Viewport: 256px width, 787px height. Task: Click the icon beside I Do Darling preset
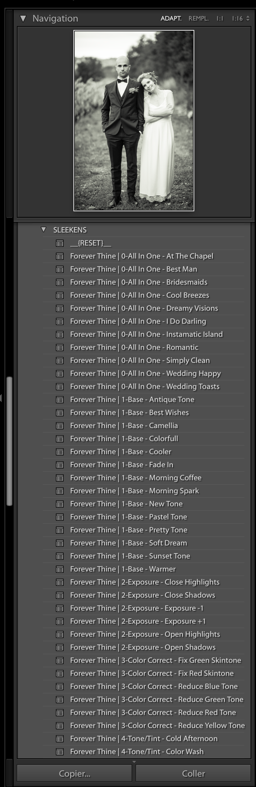tap(60, 321)
